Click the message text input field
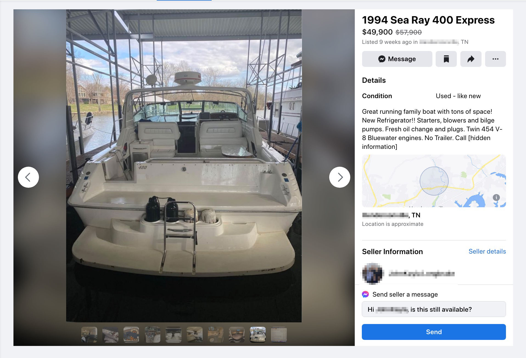This screenshot has height=358, width=526. [x=433, y=309]
